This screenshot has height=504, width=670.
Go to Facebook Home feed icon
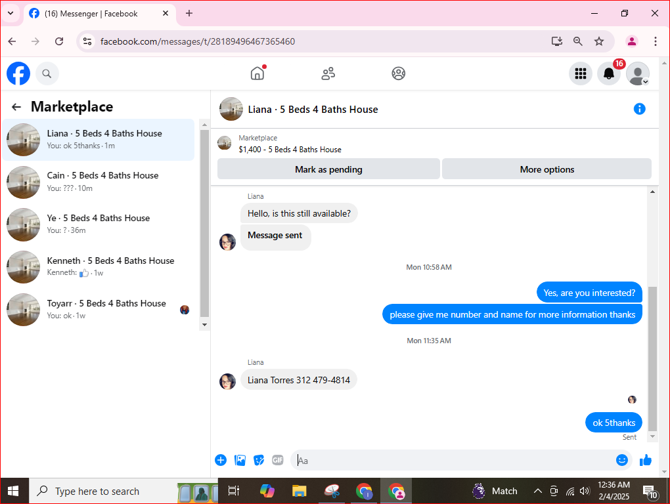(x=257, y=73)
